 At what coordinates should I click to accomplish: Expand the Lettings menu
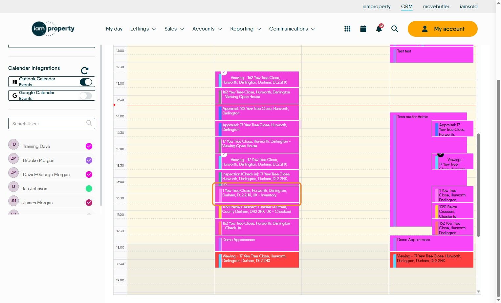143,29
